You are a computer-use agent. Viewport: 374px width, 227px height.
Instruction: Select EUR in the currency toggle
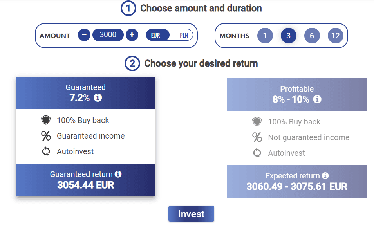click(x=155, y=35)
